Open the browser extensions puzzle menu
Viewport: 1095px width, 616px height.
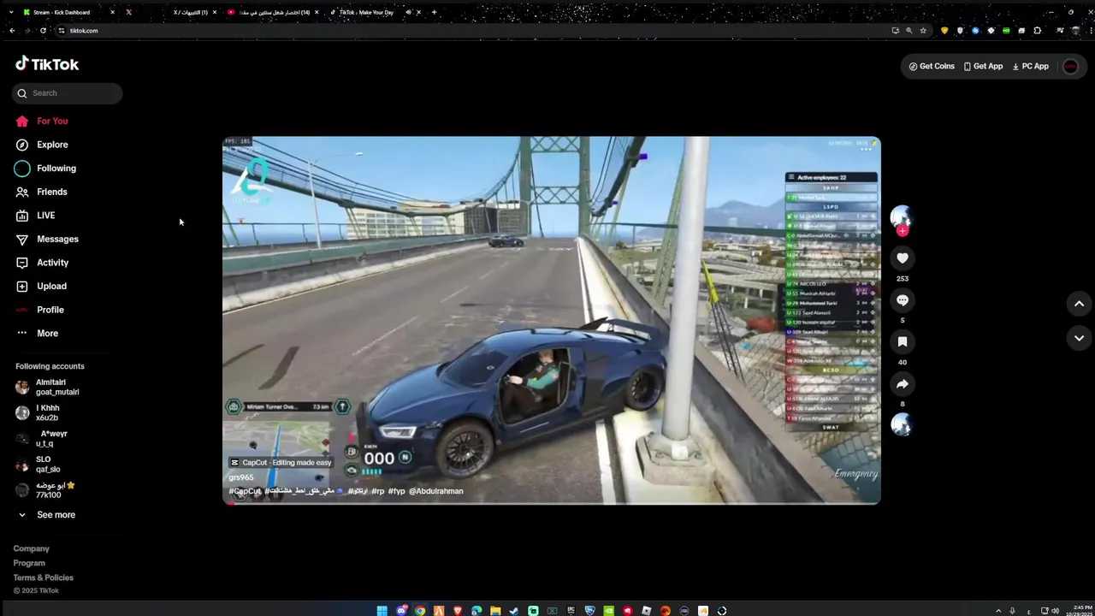coord(1037,31)
